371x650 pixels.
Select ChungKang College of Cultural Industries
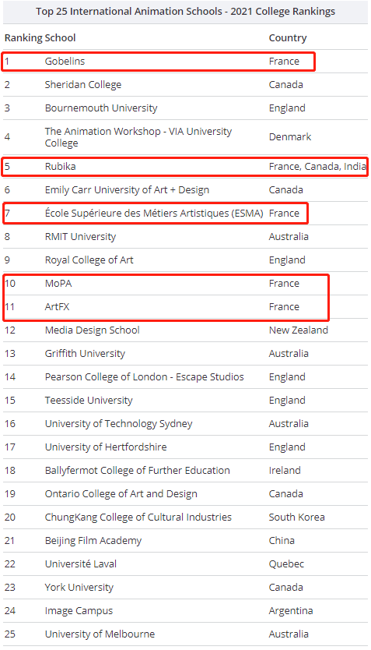pos(138,518)
